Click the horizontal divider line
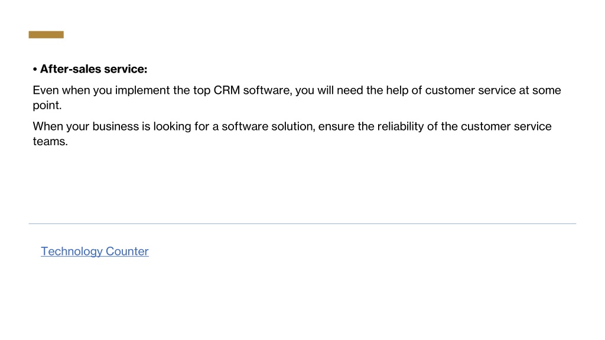Viewport: 605px width, 340px height. click(x=302, y=224)
